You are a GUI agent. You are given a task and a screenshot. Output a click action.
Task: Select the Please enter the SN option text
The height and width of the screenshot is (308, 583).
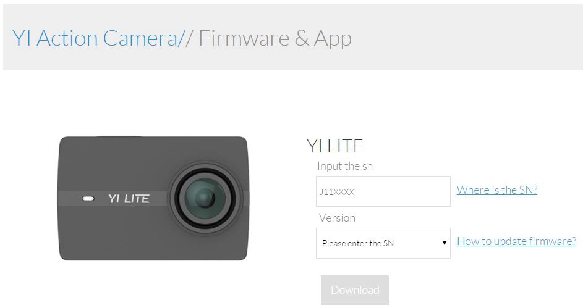[x=358, y=243]
